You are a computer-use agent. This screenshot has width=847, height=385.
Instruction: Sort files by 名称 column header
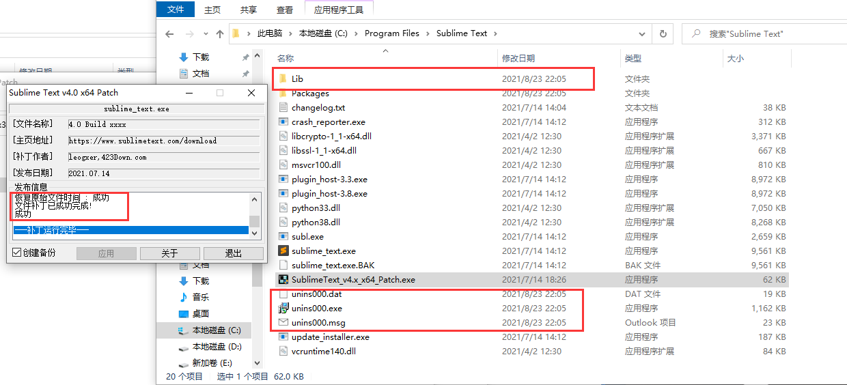(386, 59)
